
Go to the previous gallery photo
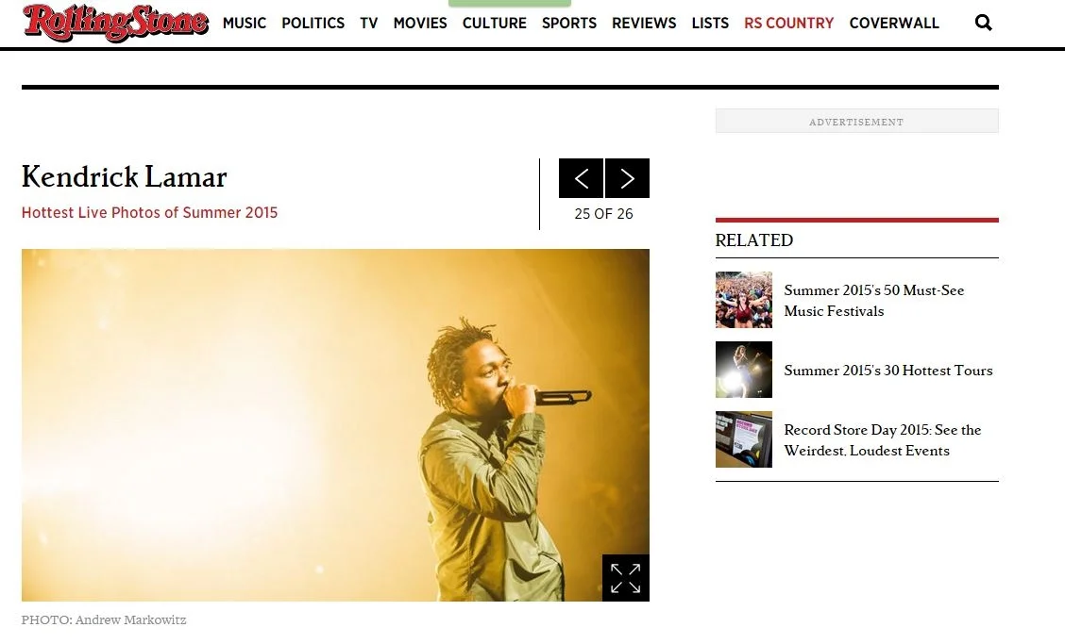[x=581, y=178]
